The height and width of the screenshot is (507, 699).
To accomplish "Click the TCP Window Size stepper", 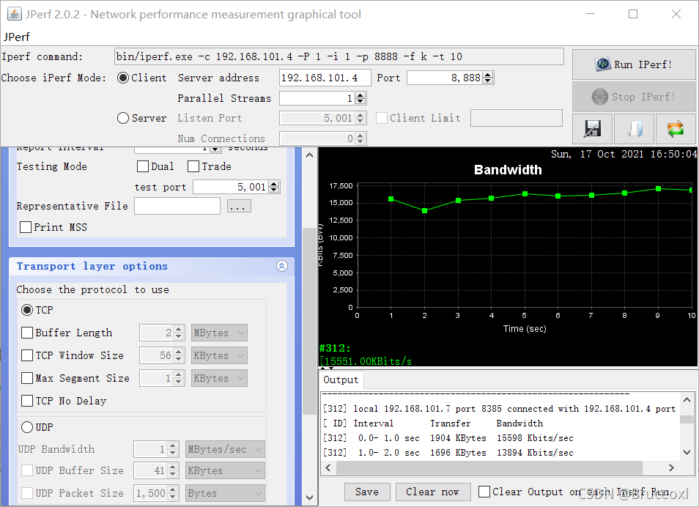I will 178,355.
